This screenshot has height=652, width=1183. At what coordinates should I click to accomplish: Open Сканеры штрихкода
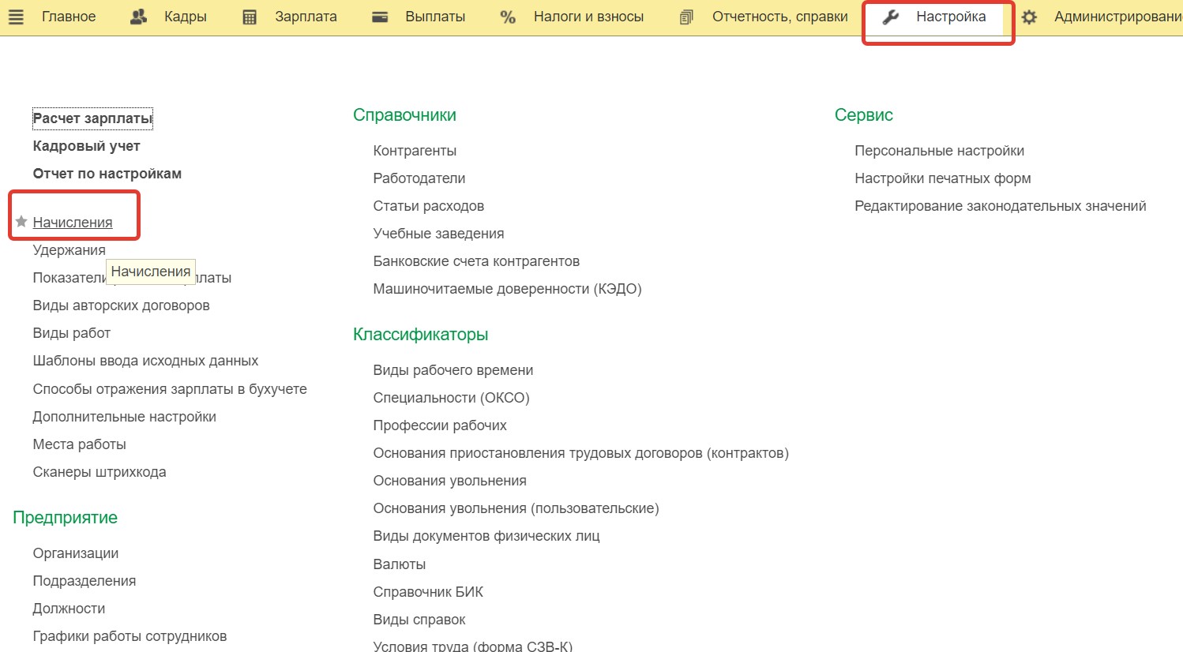[x=100, y=472]
